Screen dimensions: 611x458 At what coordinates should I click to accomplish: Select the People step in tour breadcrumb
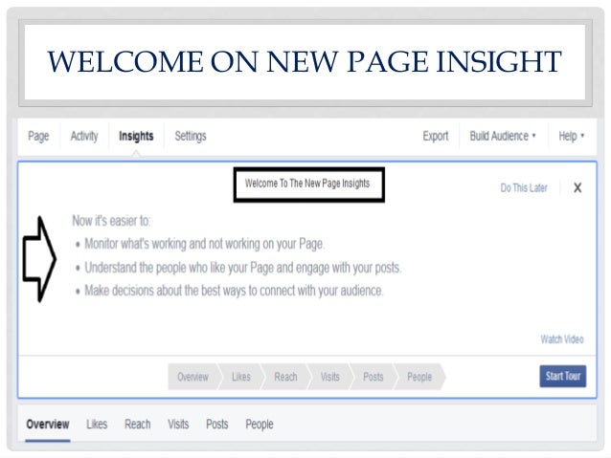(x=419, y=377)
